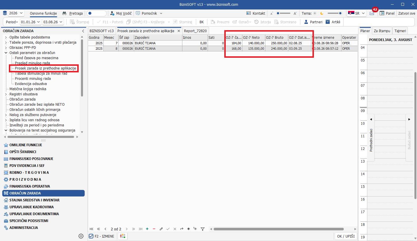Click the settings gear below sidebar
The height and width of the screenshot is (241, 417).
tap(81, 236)
